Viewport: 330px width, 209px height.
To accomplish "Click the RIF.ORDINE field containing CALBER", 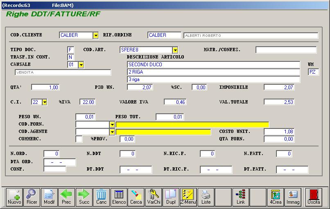I will point(164,35).
